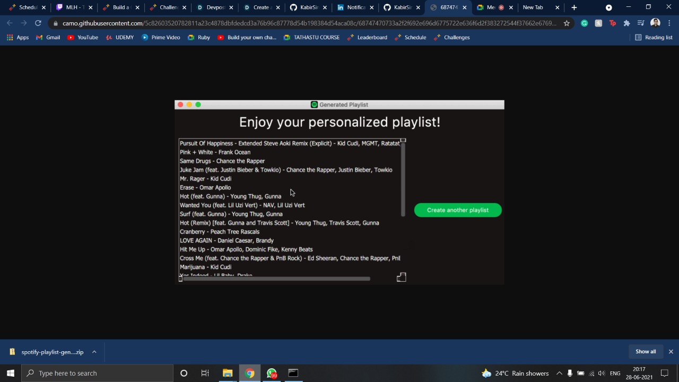Screen dimensions: 679x382
Task: Open the UDEMY bookmark
Action: coord(119,37)
